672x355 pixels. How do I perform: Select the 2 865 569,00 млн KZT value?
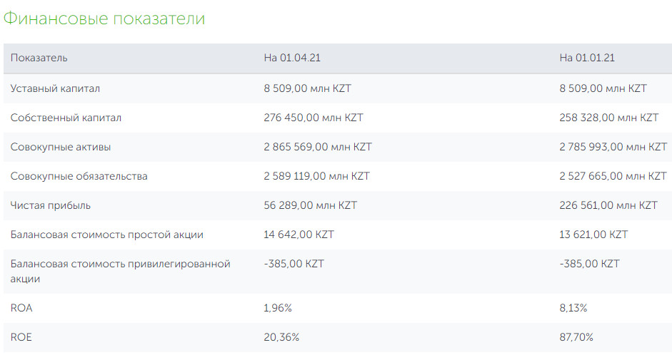318,147
